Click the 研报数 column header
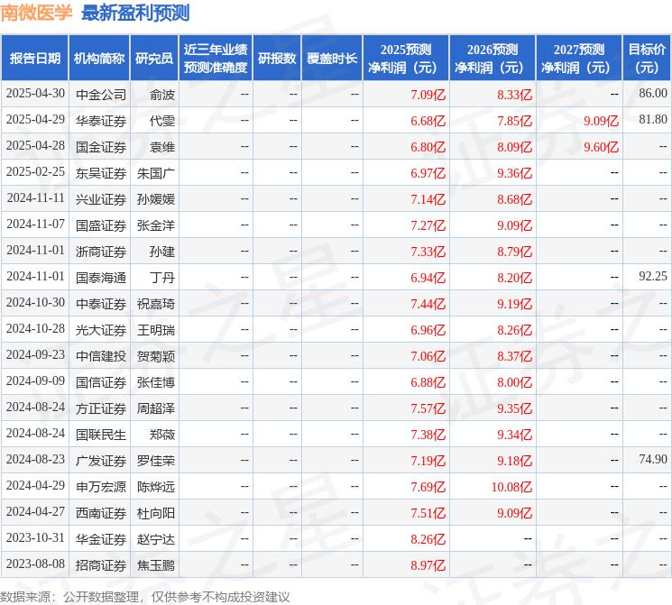672x605 pixels. pos(277,58)
